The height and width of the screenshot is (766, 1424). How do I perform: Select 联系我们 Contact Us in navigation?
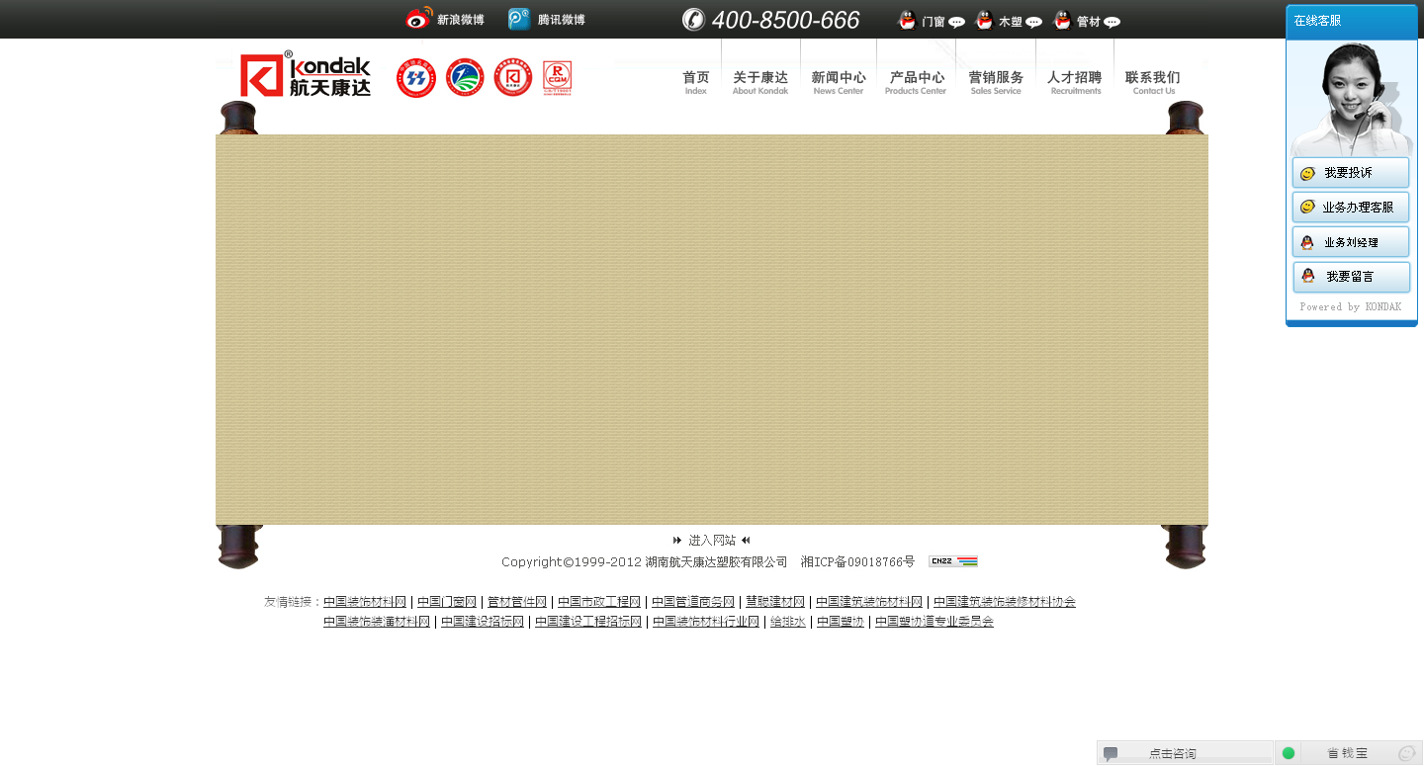tap(1153, 82)
